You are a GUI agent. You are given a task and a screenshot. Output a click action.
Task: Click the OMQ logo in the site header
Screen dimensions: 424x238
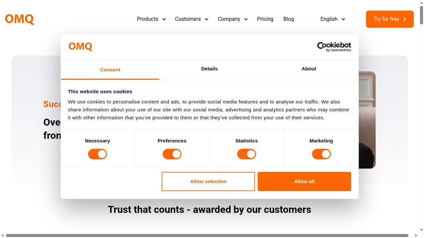point(20,19)
